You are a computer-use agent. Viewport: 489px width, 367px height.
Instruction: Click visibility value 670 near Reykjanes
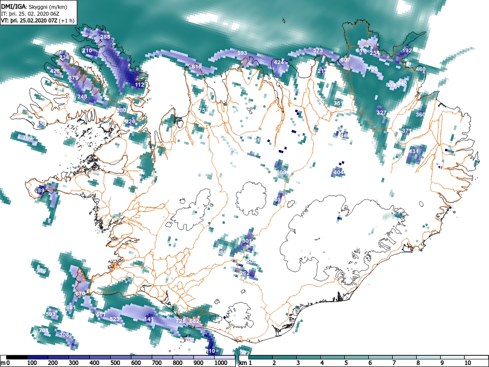[80, 294]
